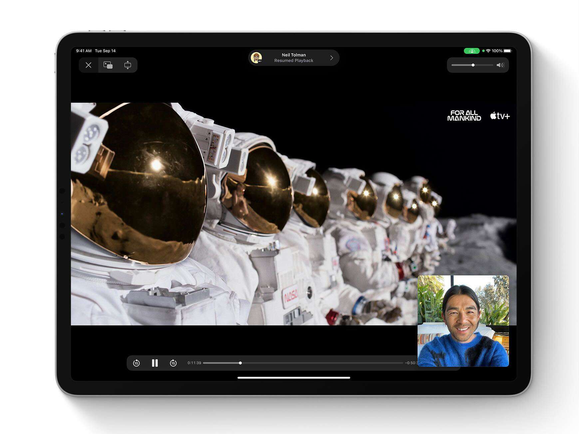Tap the FaceTime video thumbnail
Screen dimensions: 579x434
coord(463,321)
